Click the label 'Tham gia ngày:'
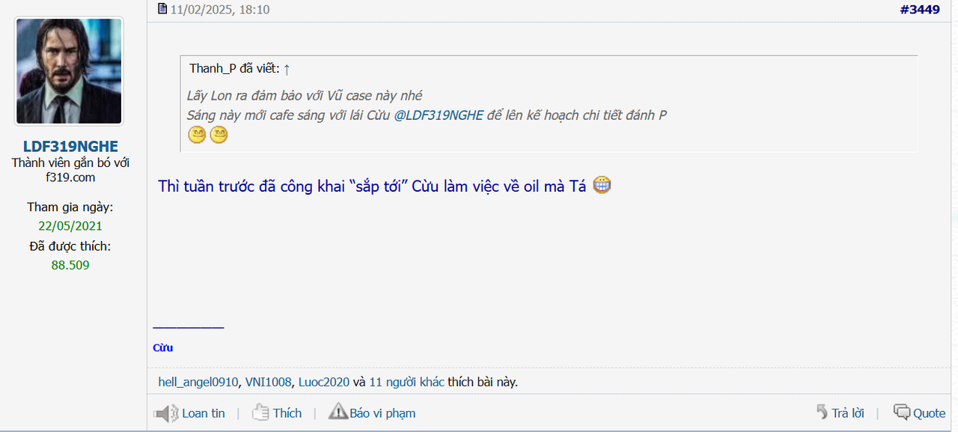Image resolution: width=958 pixels, height=432 pixels. point(70,207)
